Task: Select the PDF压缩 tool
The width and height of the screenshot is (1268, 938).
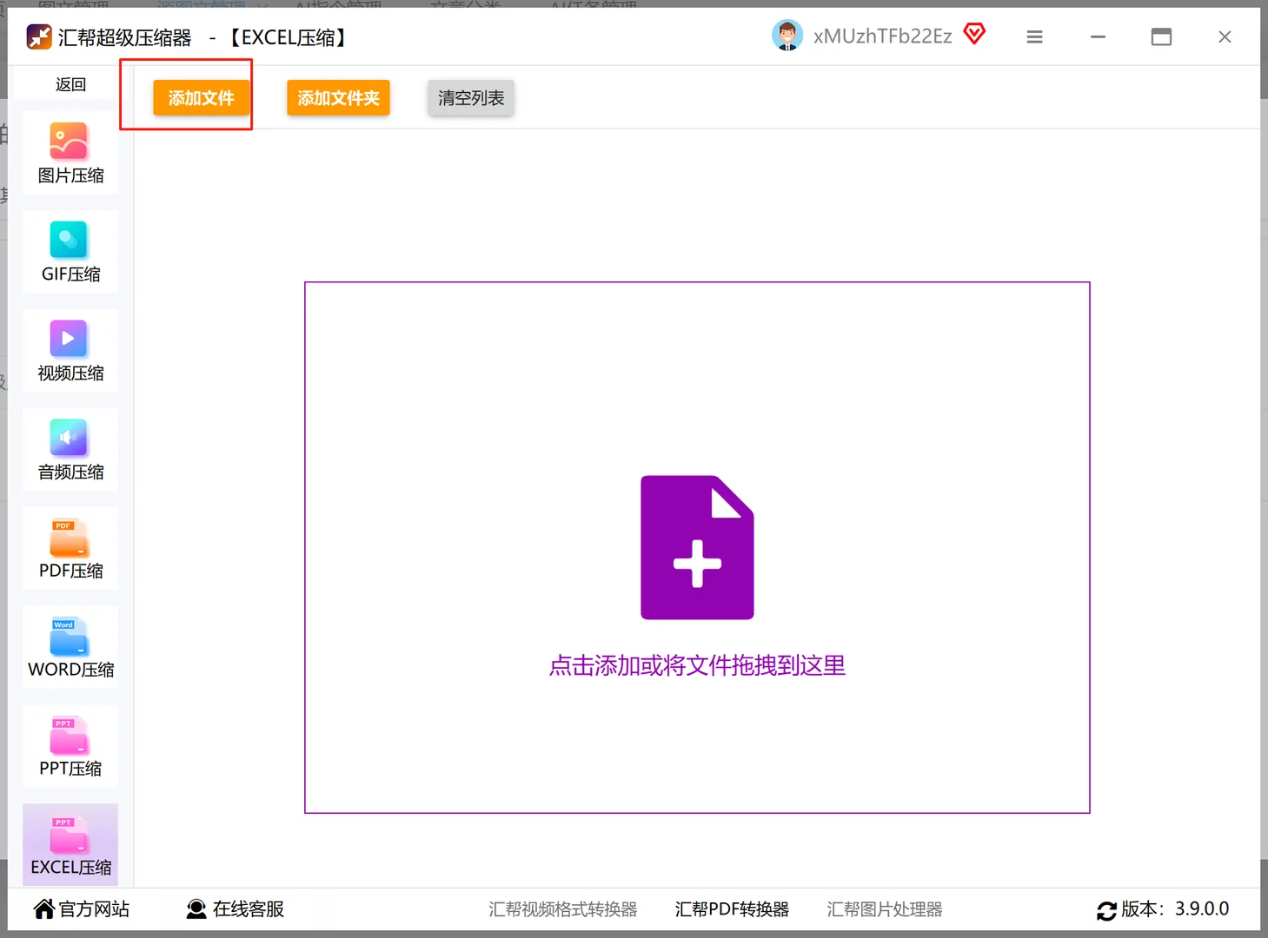Action: (70, 548)
